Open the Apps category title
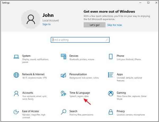The width and height of the screenshot is (159, 122). click(x=120, y=74)
